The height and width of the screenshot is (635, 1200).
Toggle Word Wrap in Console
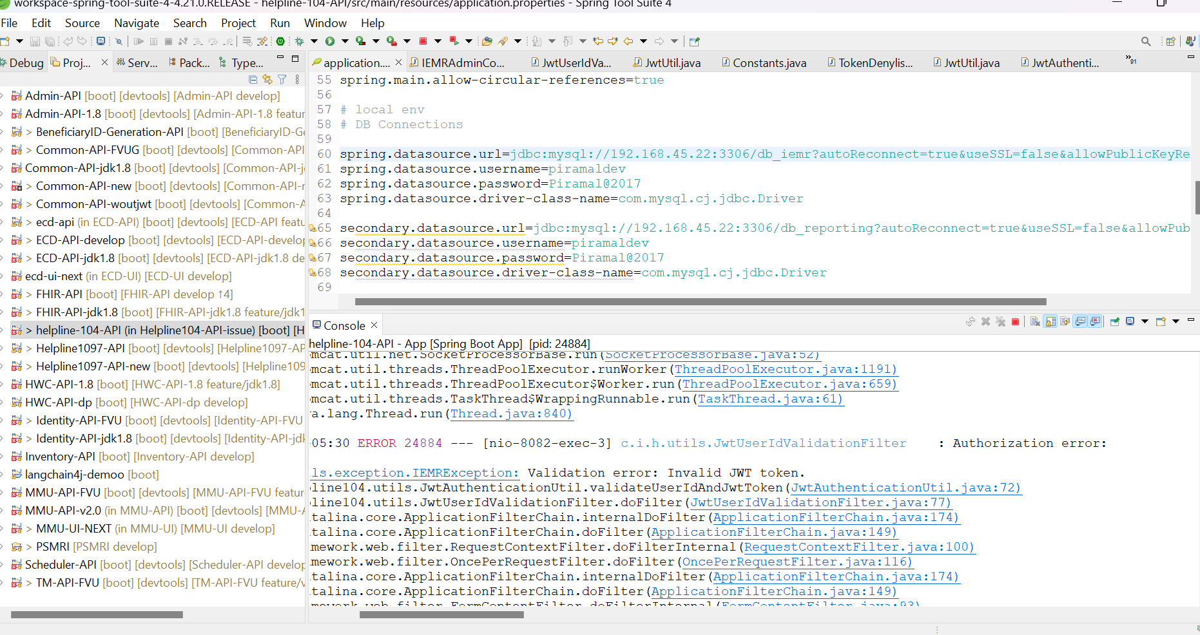[1065, 321]
